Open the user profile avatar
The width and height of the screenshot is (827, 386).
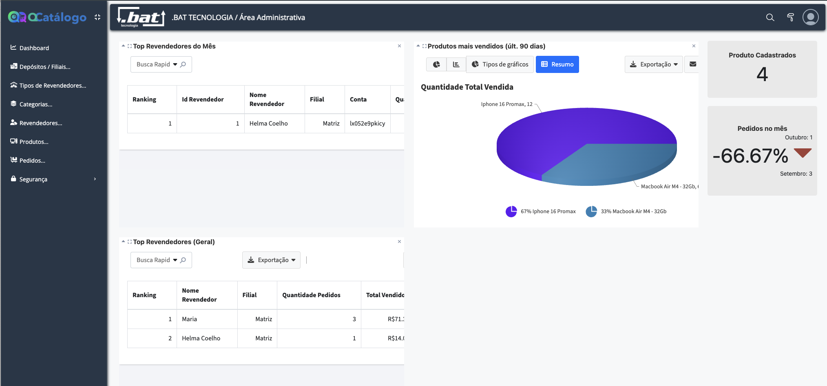[x=811, y=17]
